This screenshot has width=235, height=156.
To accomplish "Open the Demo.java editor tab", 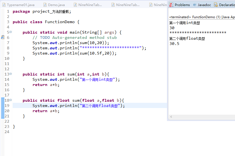I will point(54,5).
